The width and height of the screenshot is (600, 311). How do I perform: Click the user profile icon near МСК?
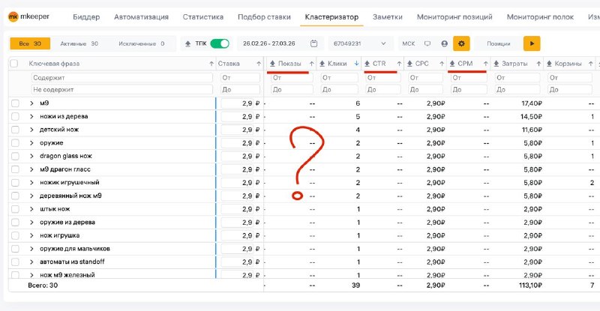[444, 43]
